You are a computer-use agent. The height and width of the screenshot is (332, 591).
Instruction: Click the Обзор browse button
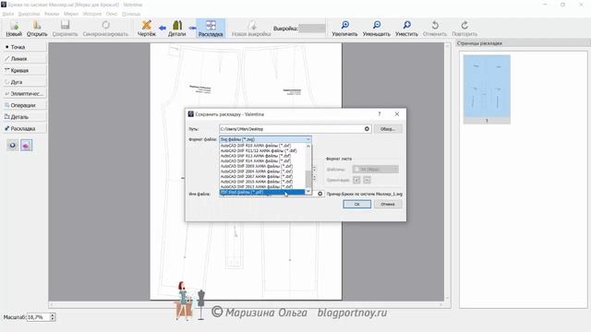[388, 129]
